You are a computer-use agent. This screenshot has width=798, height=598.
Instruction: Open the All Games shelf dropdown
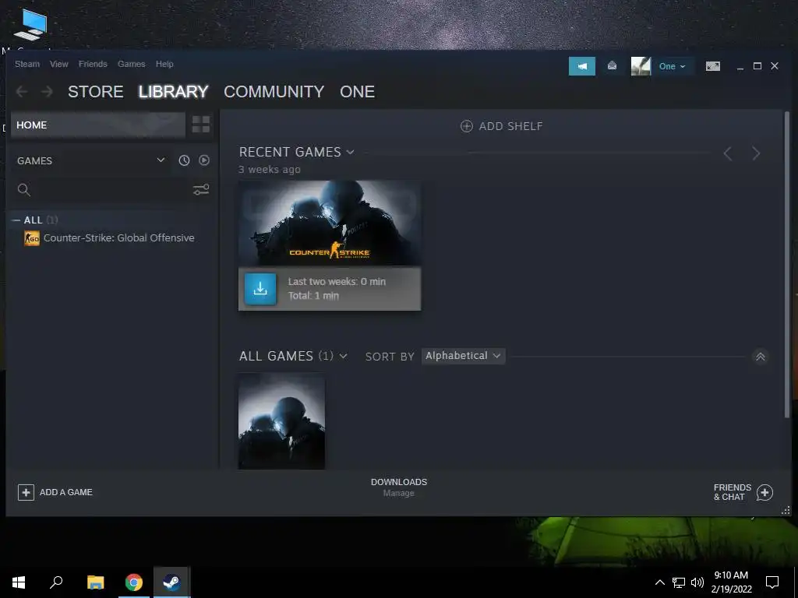point(344,357)
